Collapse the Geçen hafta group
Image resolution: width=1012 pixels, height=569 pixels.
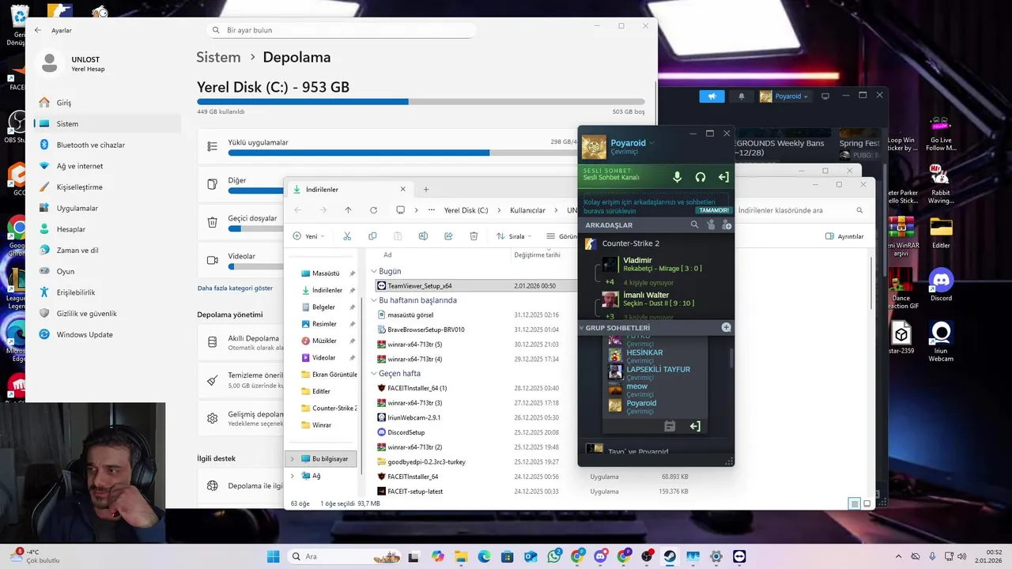[374, 373]
